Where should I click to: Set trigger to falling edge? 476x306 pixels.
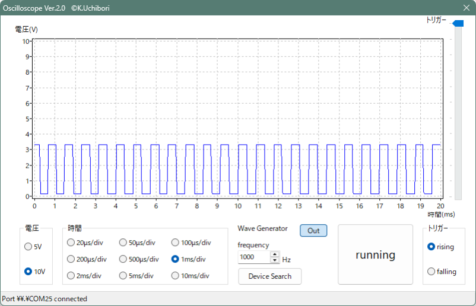(x=431, y=272)
